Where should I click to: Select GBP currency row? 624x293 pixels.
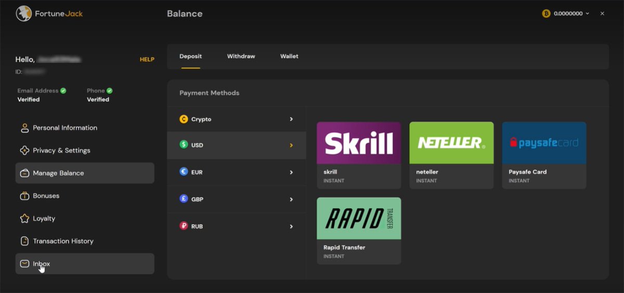pos(237,199)
